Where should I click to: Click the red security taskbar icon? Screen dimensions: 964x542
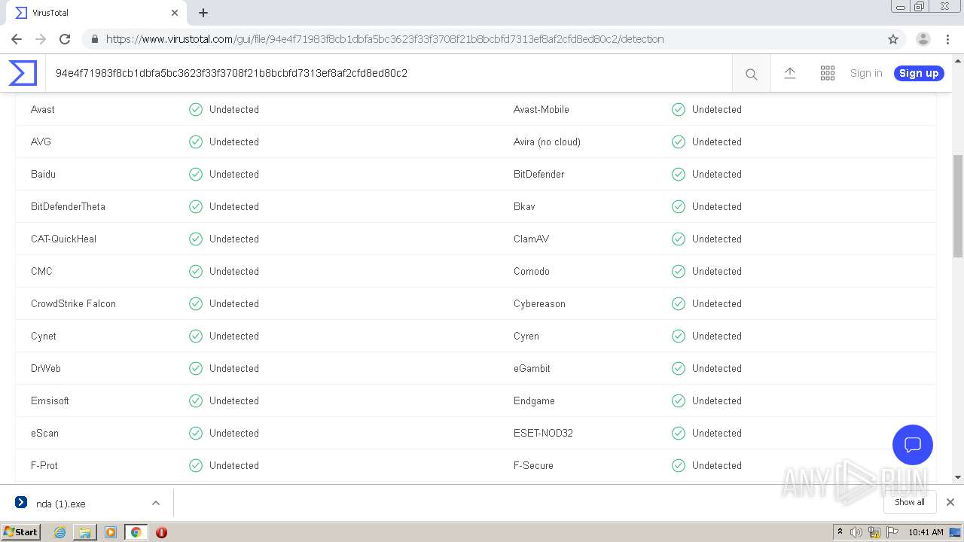click(161, 532)
